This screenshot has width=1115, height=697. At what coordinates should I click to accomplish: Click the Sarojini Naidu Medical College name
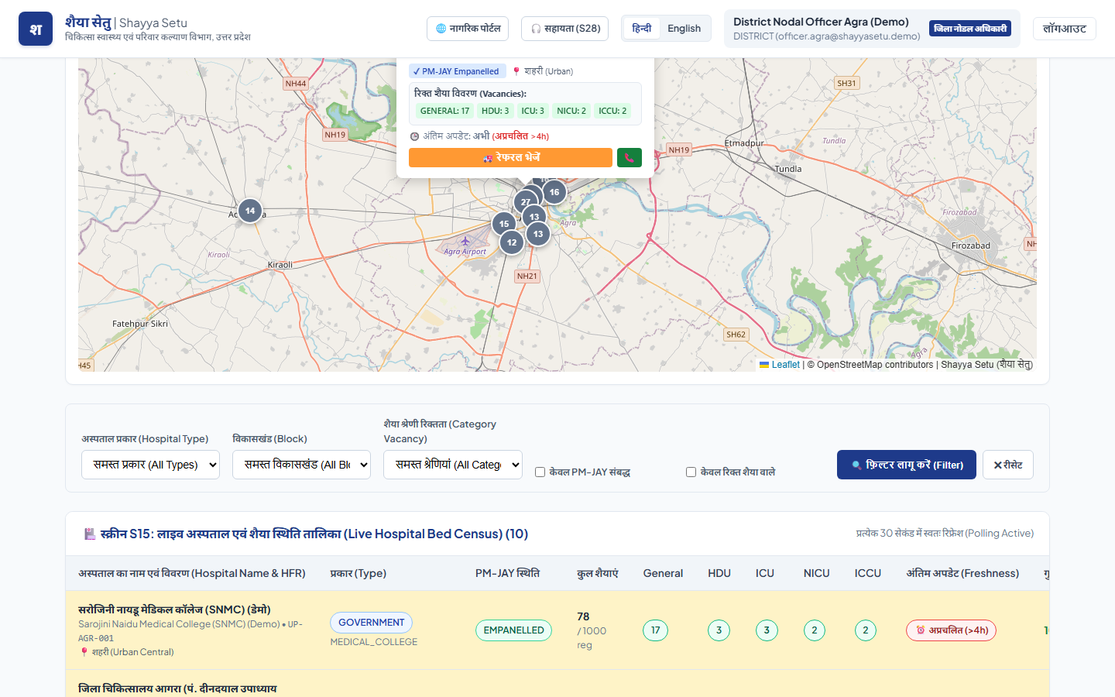(x=174, y=609)
